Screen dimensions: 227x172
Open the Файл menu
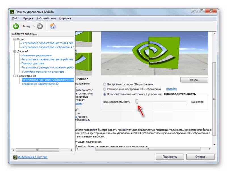tap(15, 18)
